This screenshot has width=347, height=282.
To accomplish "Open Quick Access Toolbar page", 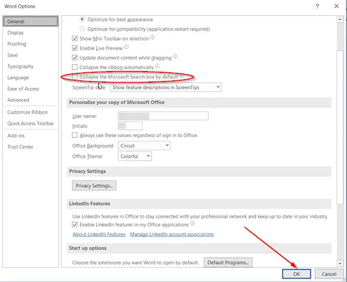I will 31,124.
